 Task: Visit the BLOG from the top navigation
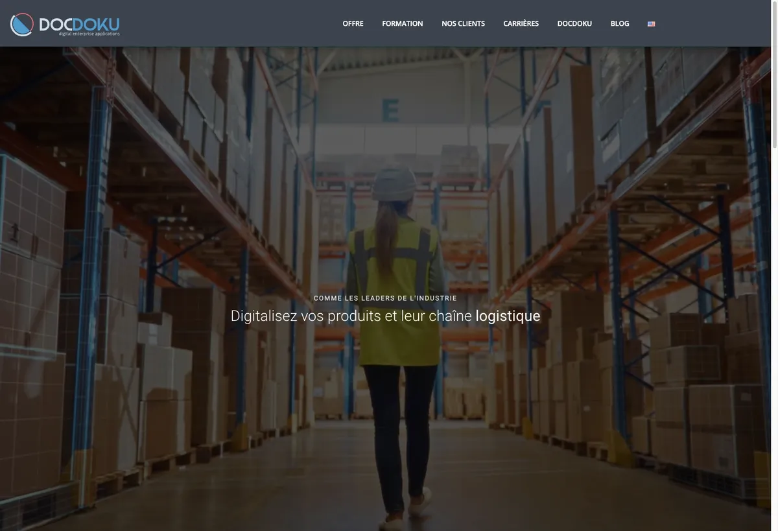tap(620, 23)
